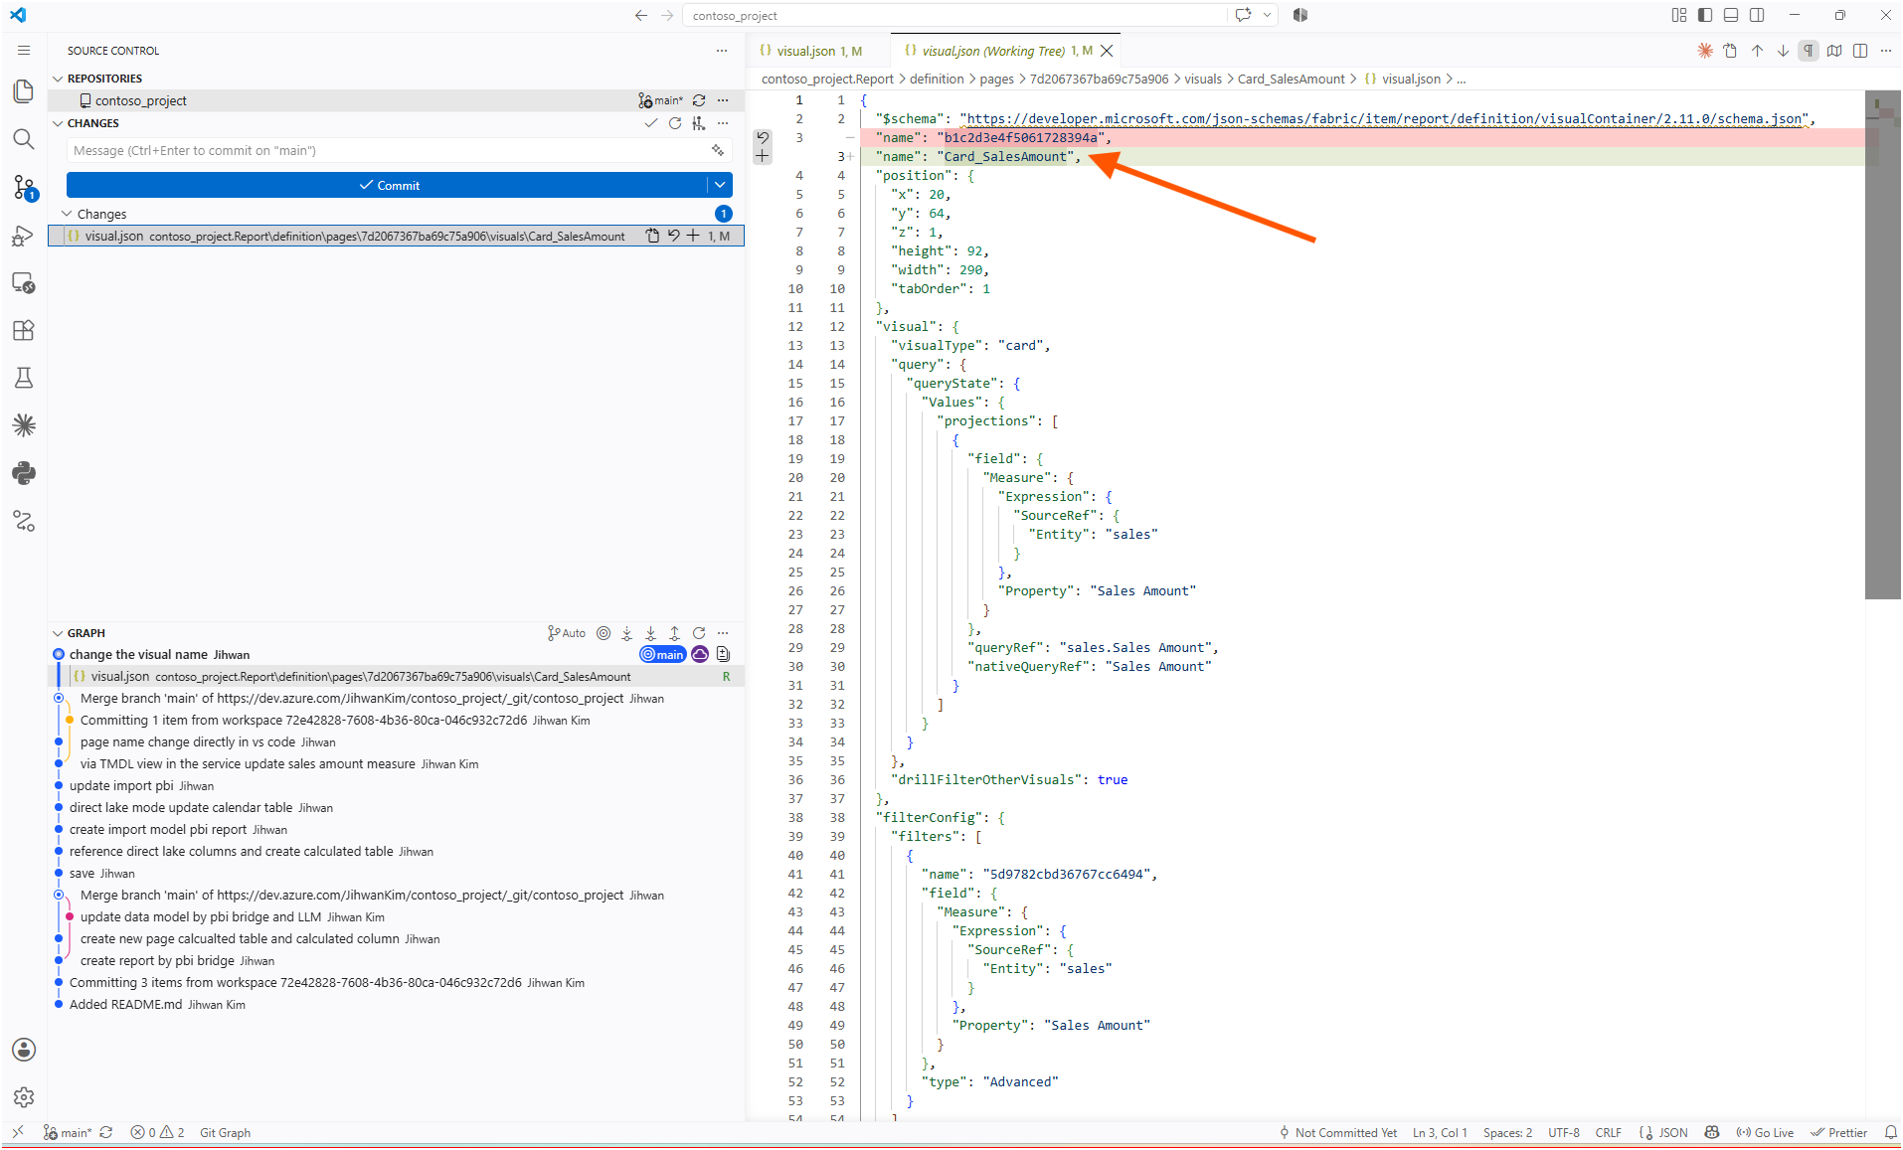Click Go Live in status bar
1903x1150 pixels.
tap(1765, 1133)
